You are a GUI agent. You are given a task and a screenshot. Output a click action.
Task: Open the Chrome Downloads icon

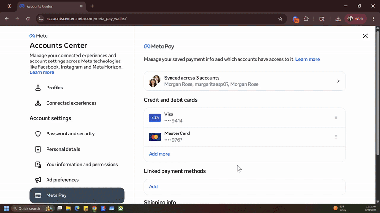tap(338, 19)
